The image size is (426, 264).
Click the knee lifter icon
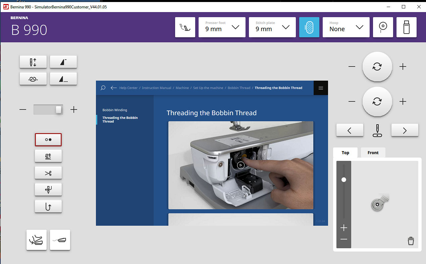click(x=60, y=240)
